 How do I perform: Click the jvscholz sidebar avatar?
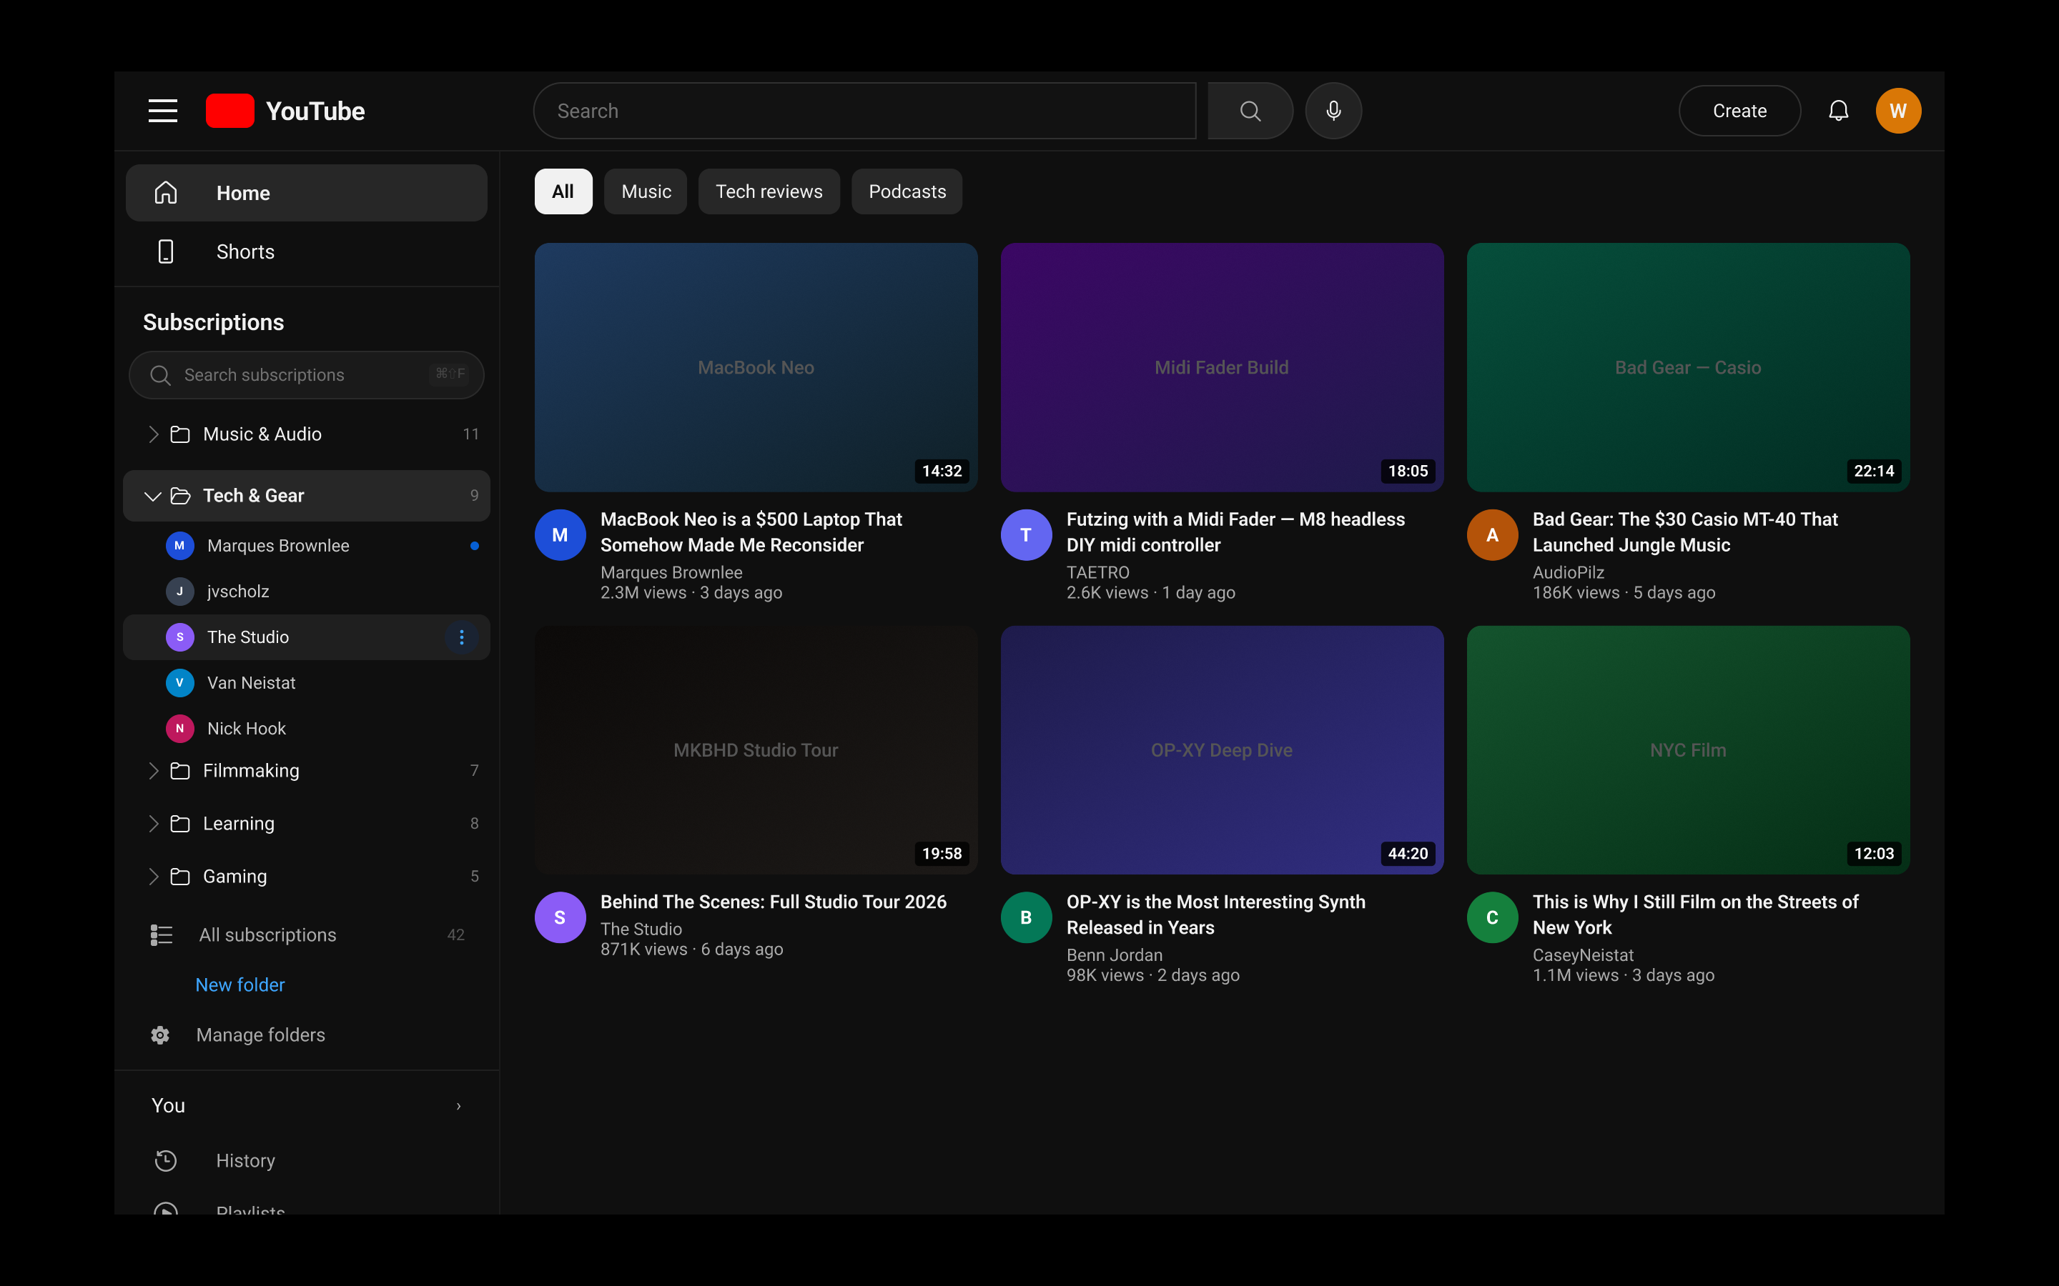coord(179,591)
